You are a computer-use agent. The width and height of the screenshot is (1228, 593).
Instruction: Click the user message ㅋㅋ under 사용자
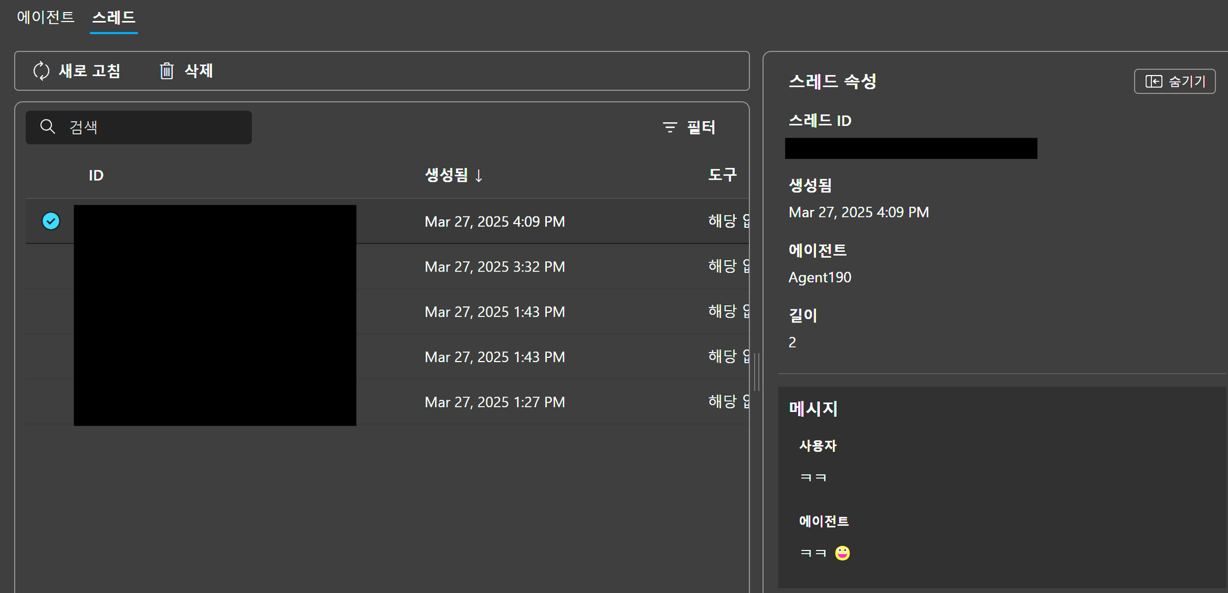[x=813, y=477]
